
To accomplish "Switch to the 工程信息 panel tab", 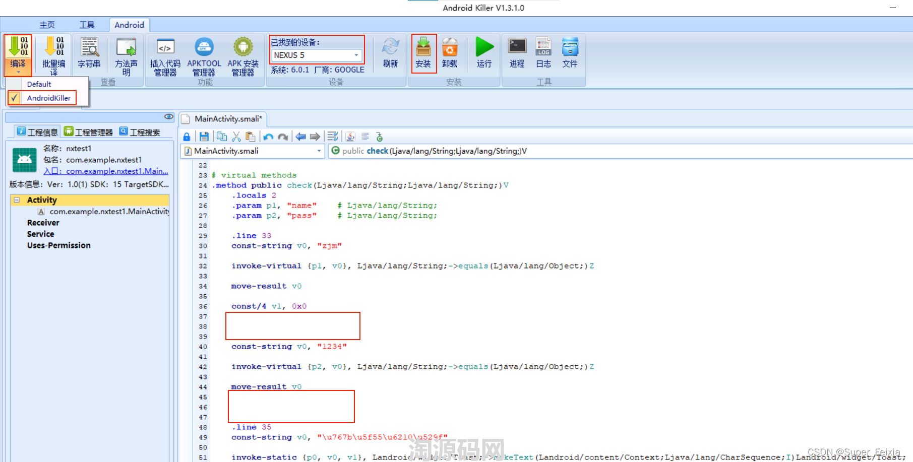I will click(x=37, y=132).
